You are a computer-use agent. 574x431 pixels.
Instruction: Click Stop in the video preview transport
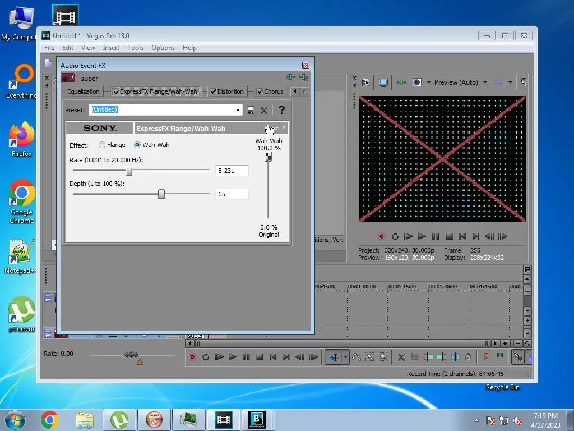point(449,236)
